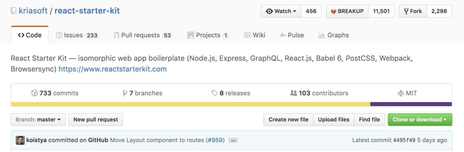
Task: Open koistya's author link
Action: (37, 140)
